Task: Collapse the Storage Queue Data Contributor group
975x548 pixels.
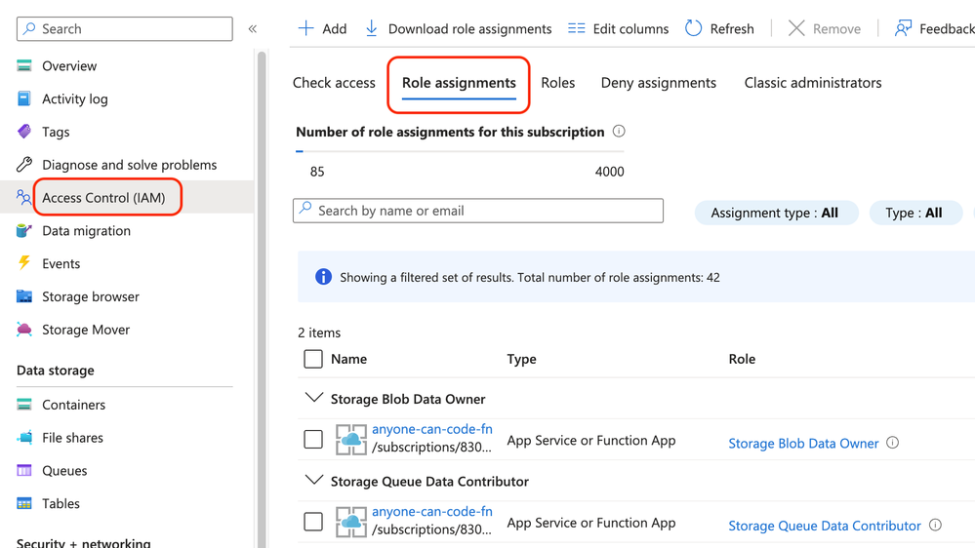Action: 314,481
